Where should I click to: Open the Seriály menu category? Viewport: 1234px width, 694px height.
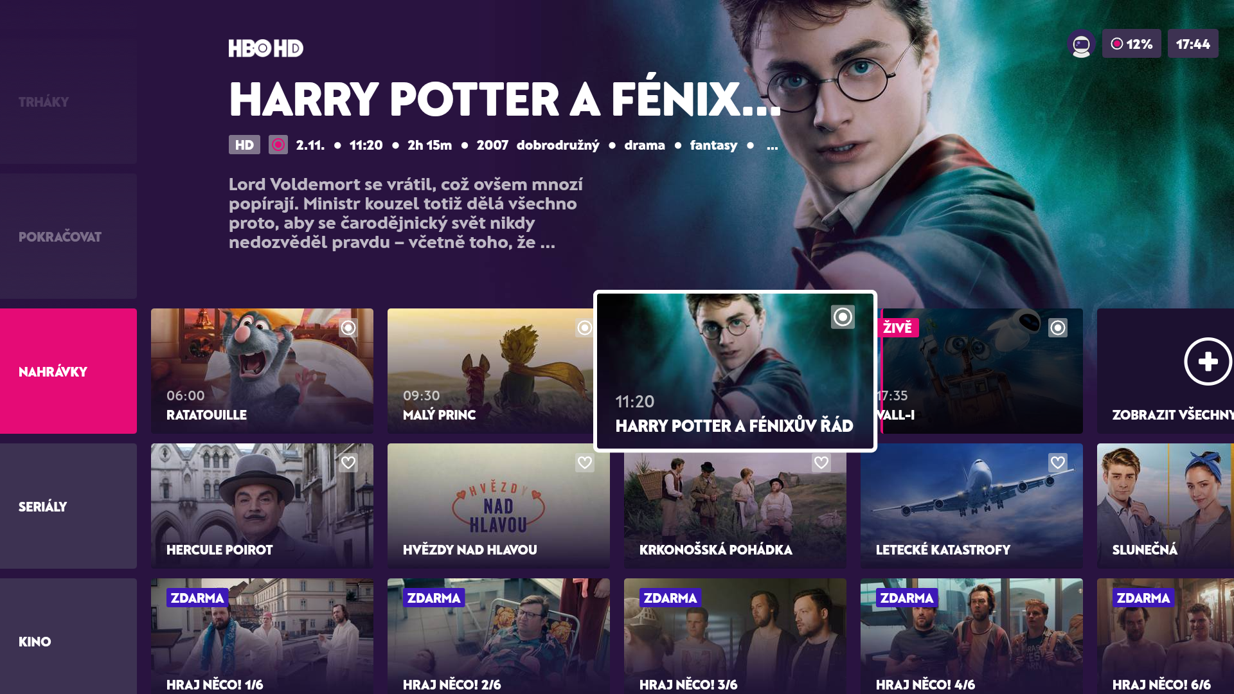click(68, 506)
